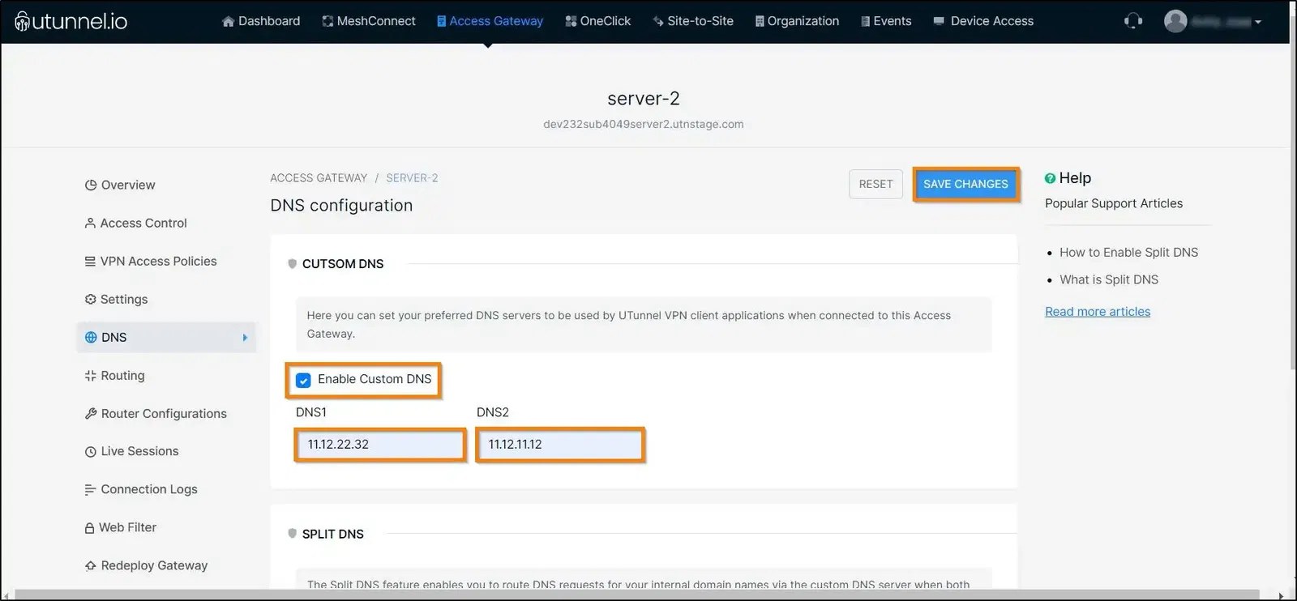Click the server-2 page title
The width and height of the screenshot is (1297, 601).
pyautogui.click(x=644, y=99)
